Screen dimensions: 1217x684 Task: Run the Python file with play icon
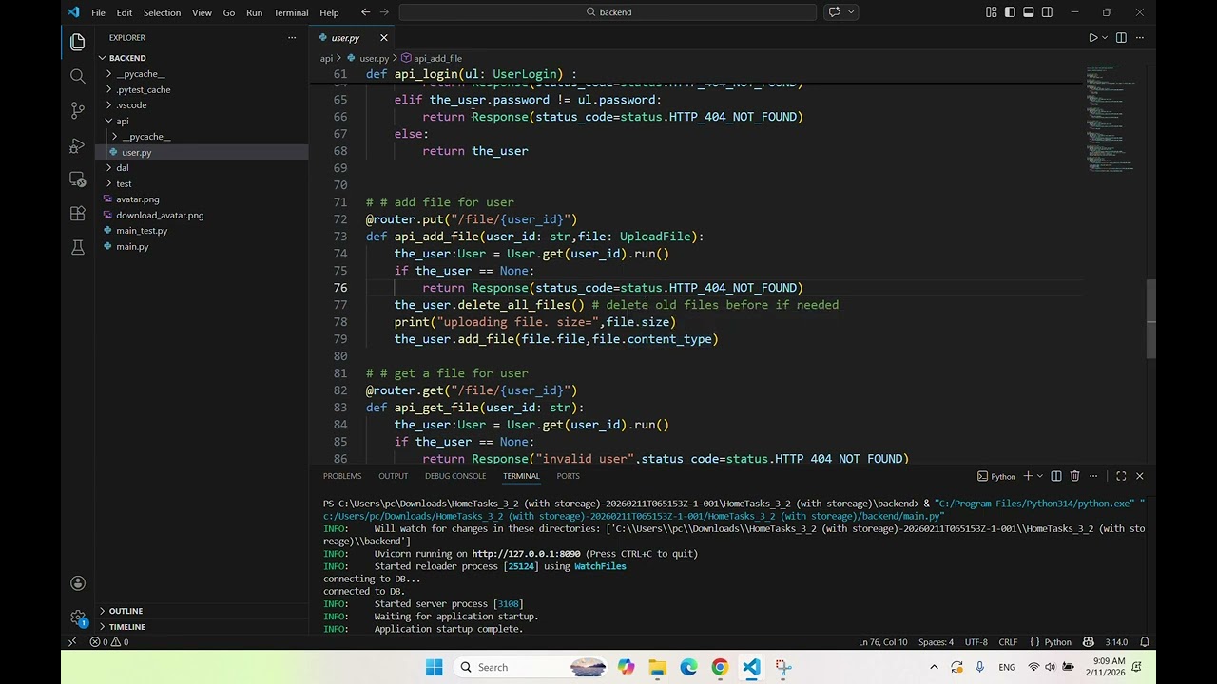pos(1093,38)
